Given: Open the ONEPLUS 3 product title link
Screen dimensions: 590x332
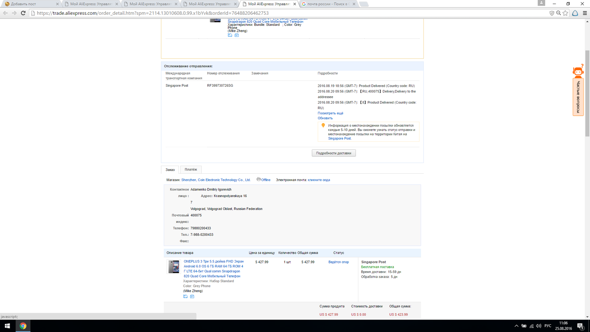Looking at the screenshot, I should point(214,269).
